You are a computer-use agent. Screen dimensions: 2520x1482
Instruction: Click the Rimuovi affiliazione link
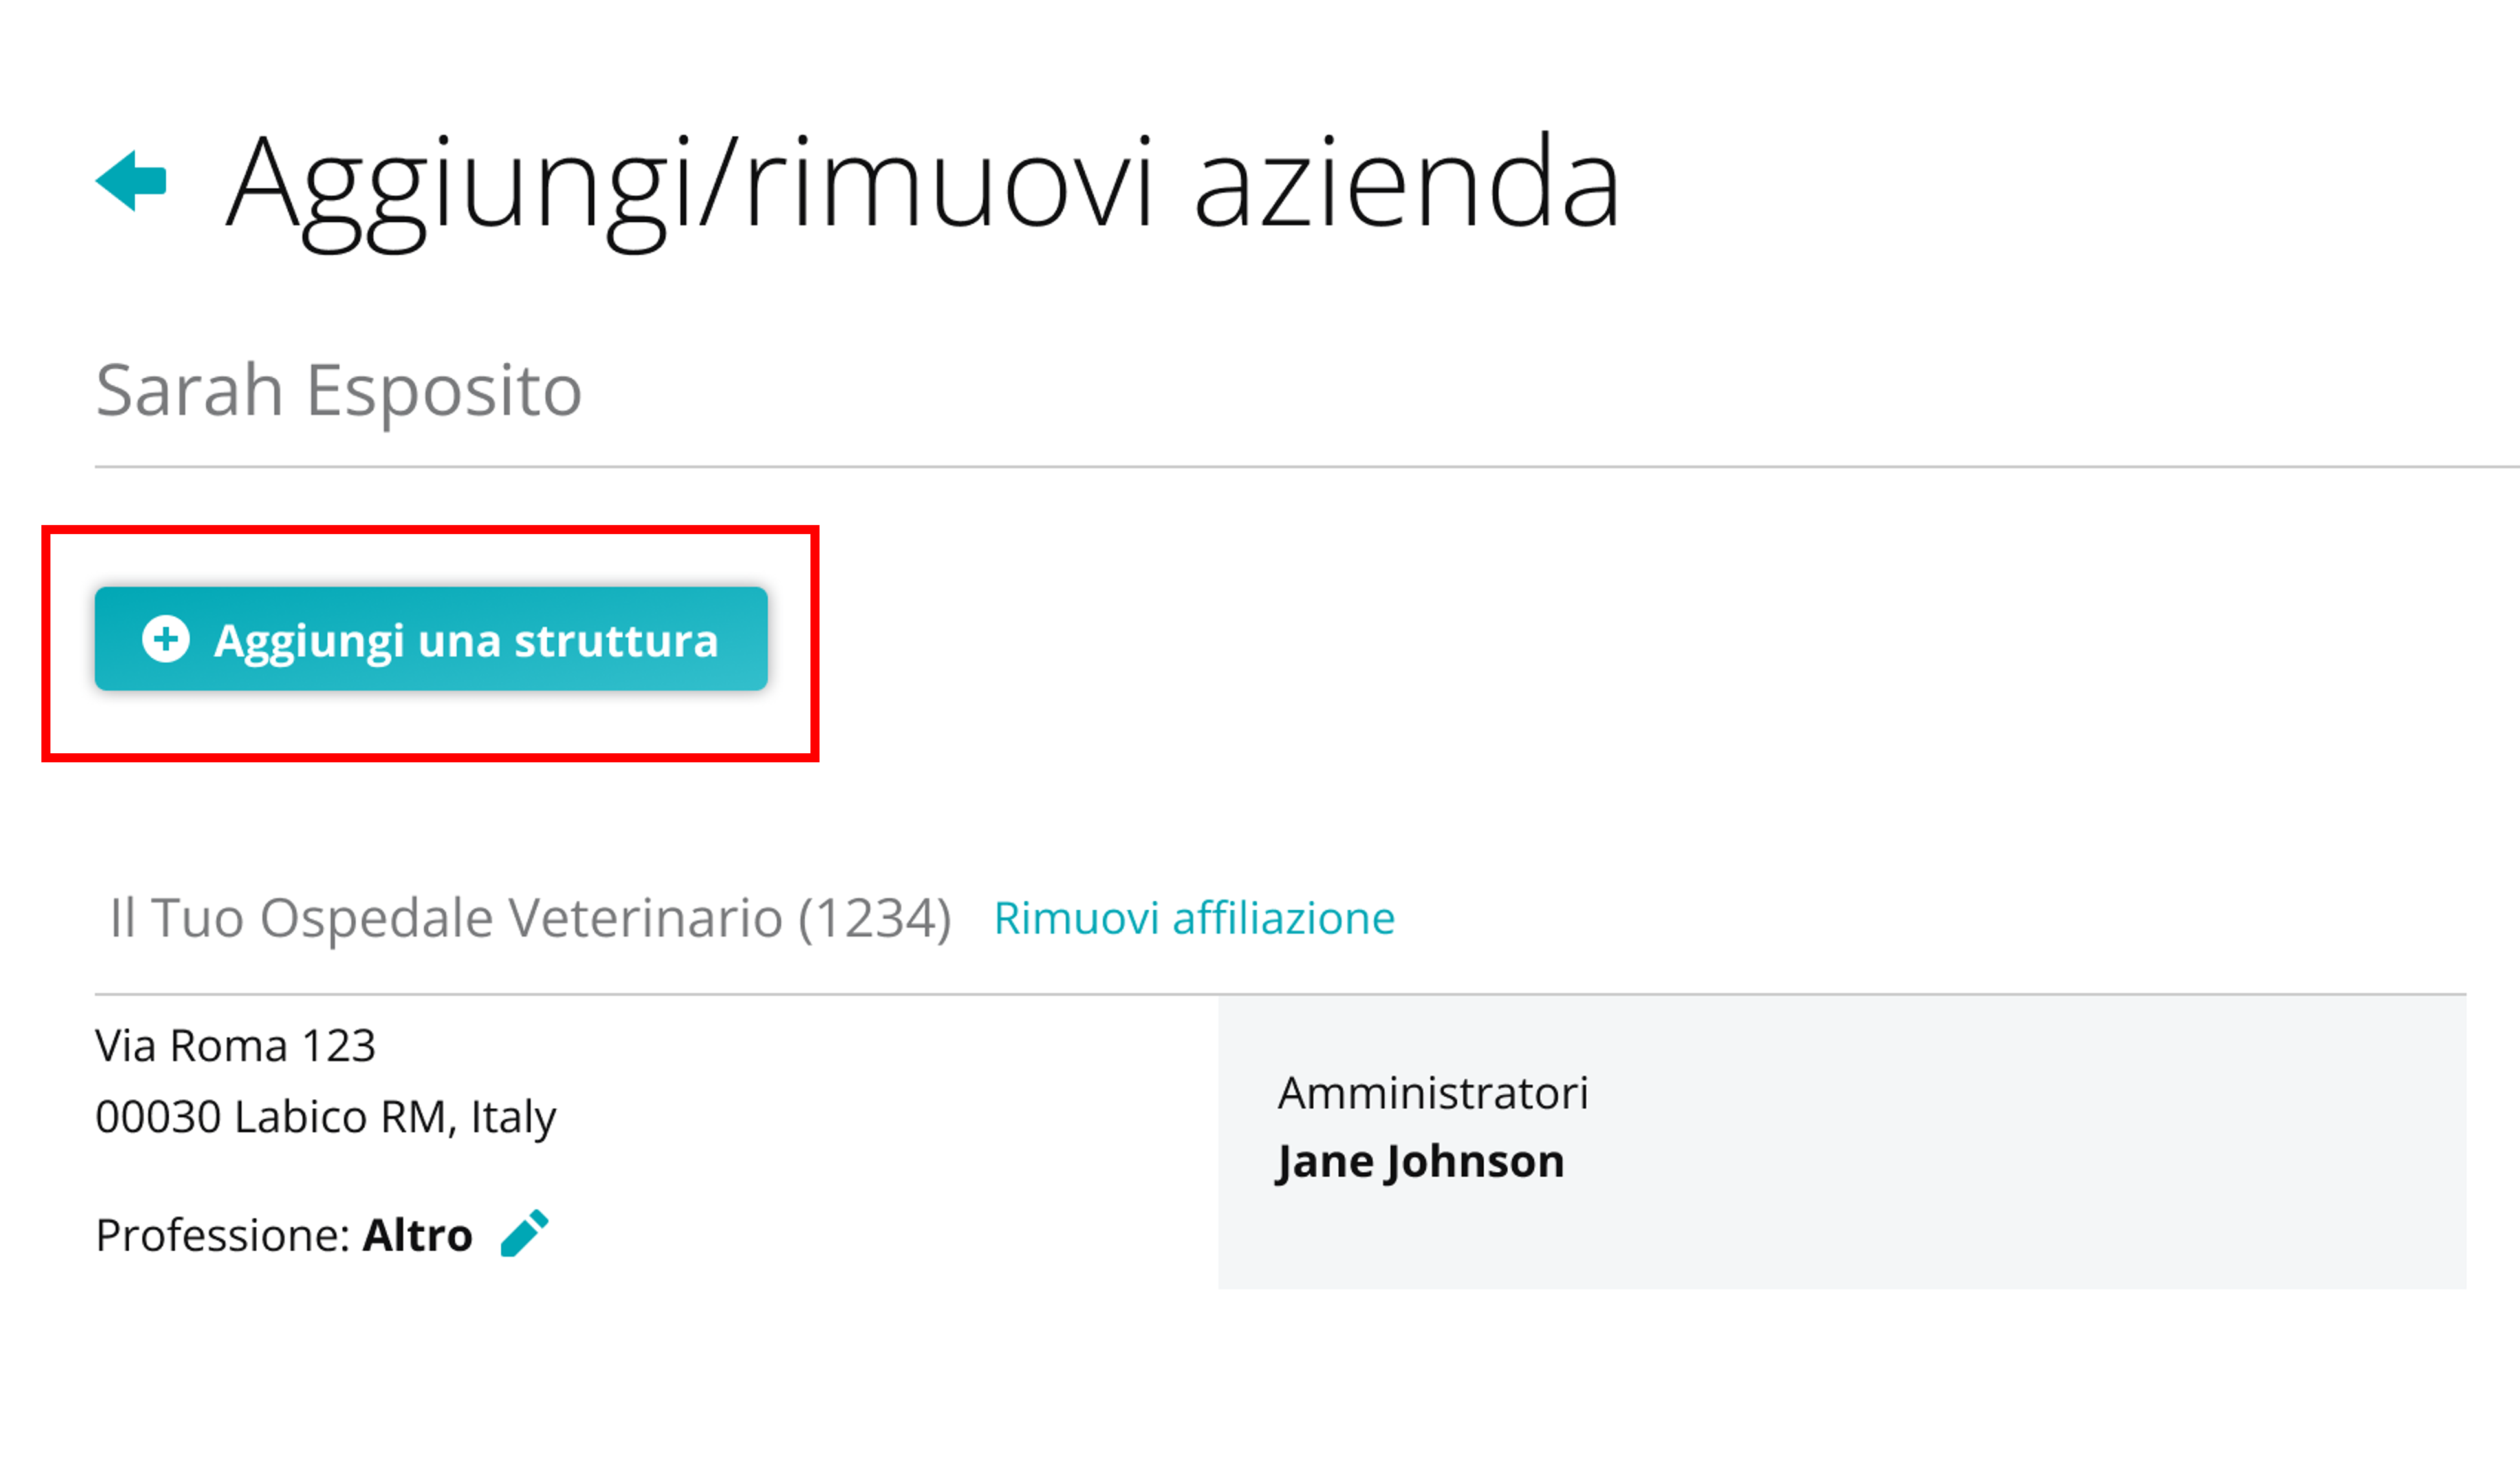pyautogui.click(x=1194, y=918)
